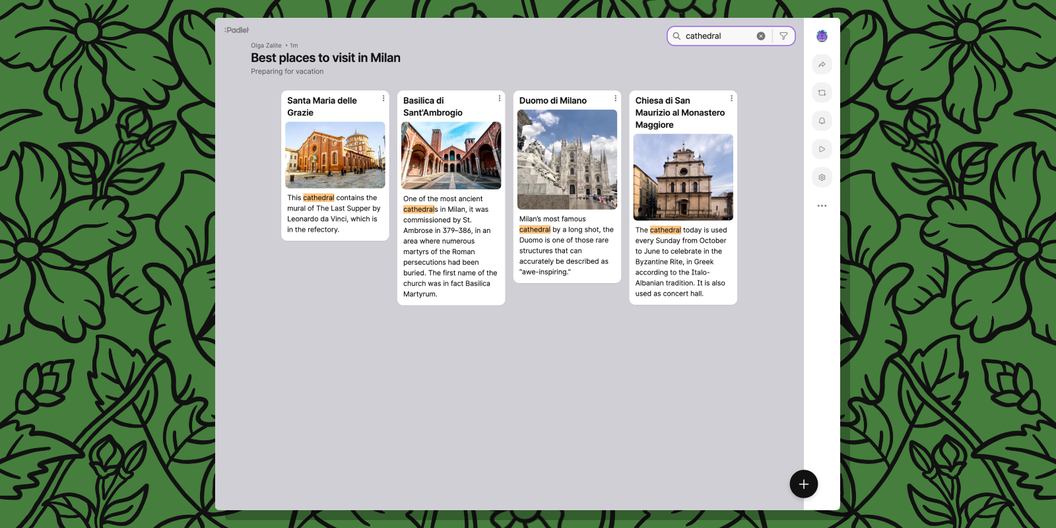Screen dimensions: 1056x528
Task: Start the slideshow with the play icon
Action: (822, 149)
